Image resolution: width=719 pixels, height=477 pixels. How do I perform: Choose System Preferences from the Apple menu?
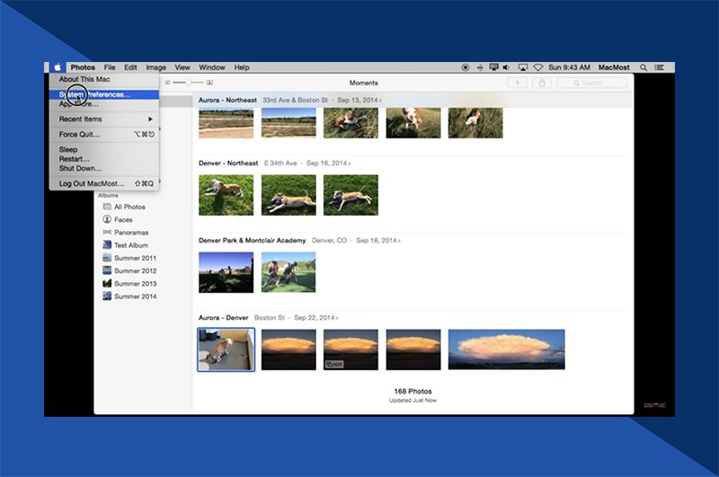104,94
